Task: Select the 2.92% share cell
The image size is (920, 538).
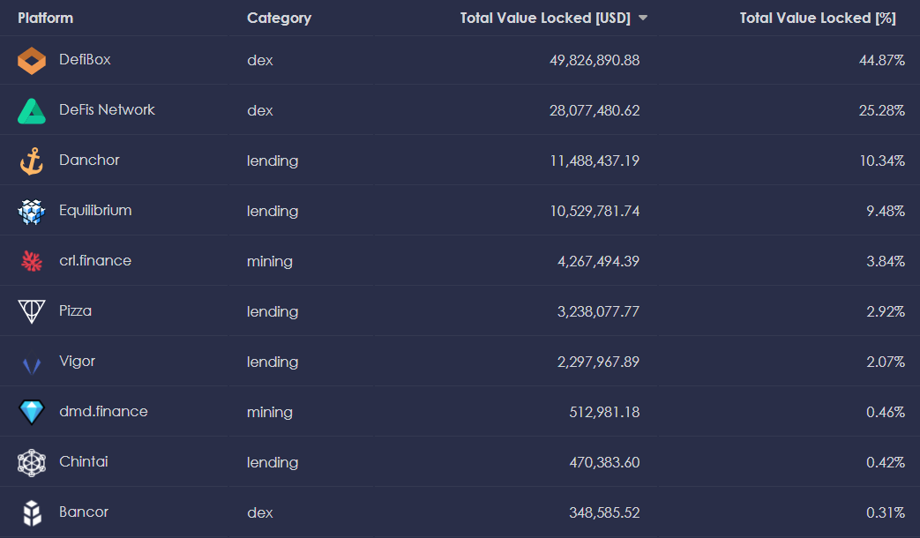Action: click(886, 312)
